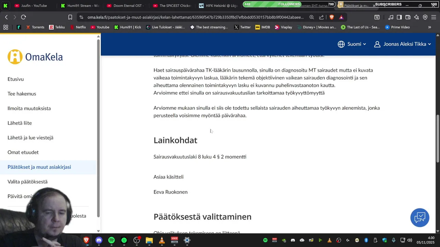This screenshot has width=440, height=247.
Task: Open Etusivu in sidebar
Action: pyautogui.click(x=15, y=79)
